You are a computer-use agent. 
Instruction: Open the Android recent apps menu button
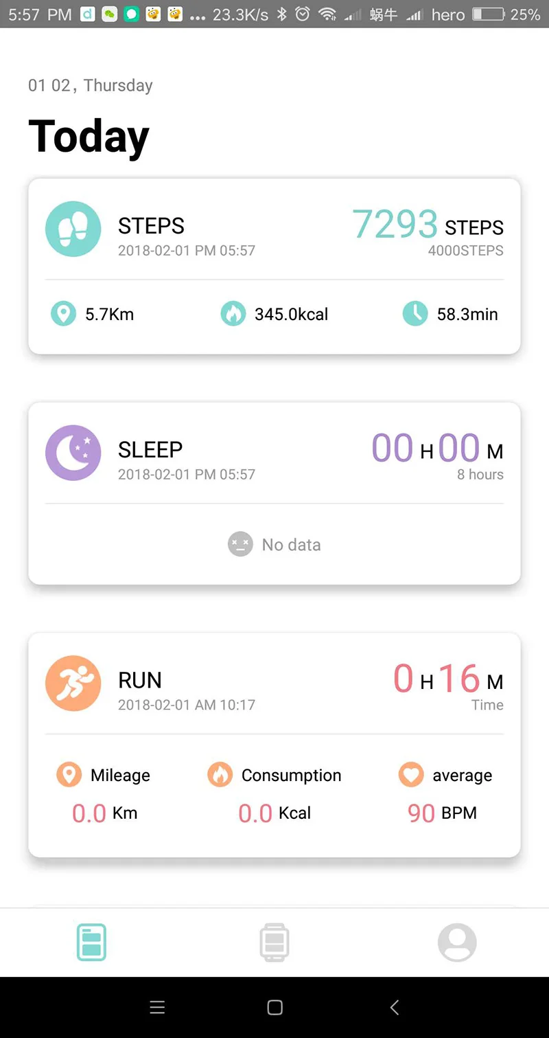157,1007
